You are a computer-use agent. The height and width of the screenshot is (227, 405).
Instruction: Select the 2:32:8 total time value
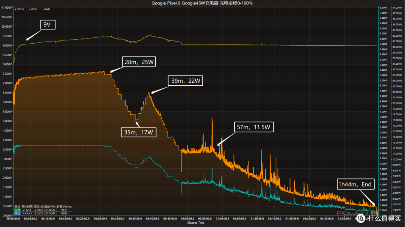[x=27, y=210]
